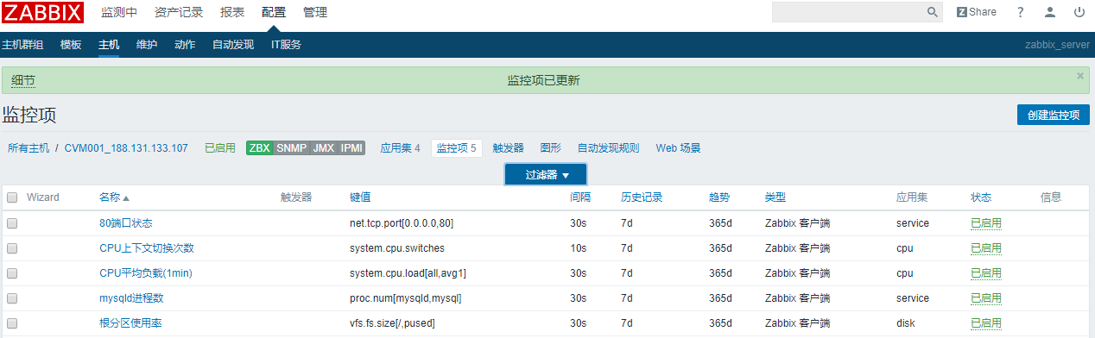Open the 资产记录 menu
1095x338 pixels.
(x=179, y=13)
